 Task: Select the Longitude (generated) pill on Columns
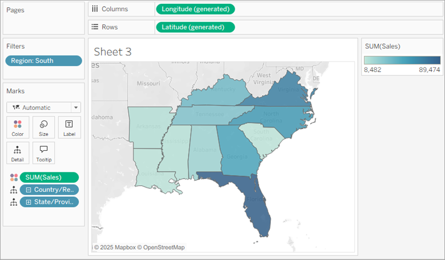click(x=195, y=9)
